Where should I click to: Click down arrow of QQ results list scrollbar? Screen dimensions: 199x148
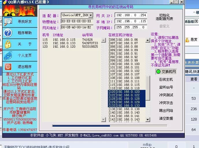point(104,119)
